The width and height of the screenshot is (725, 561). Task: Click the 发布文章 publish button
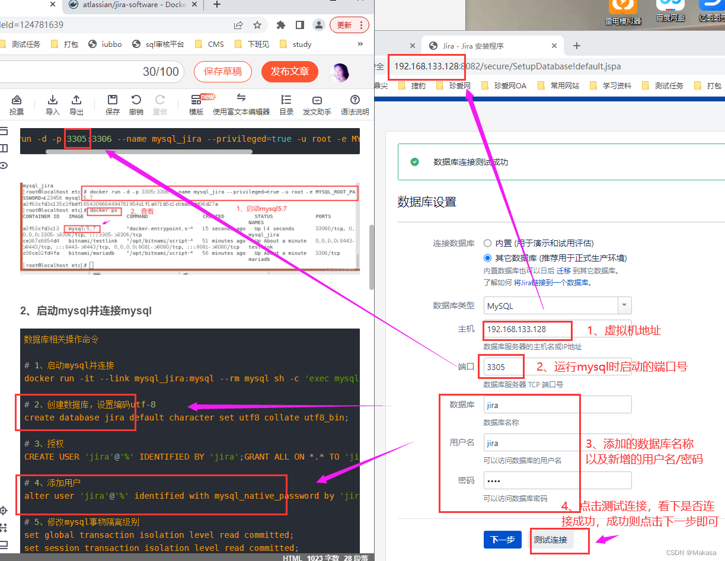pos(290,71)
